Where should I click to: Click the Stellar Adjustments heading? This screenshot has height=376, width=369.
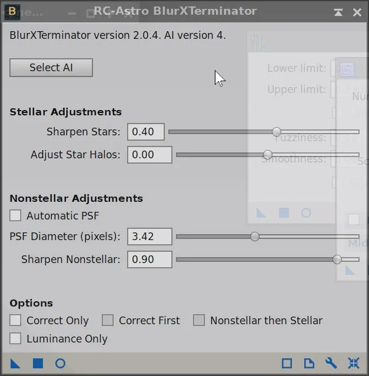[66, 112]
